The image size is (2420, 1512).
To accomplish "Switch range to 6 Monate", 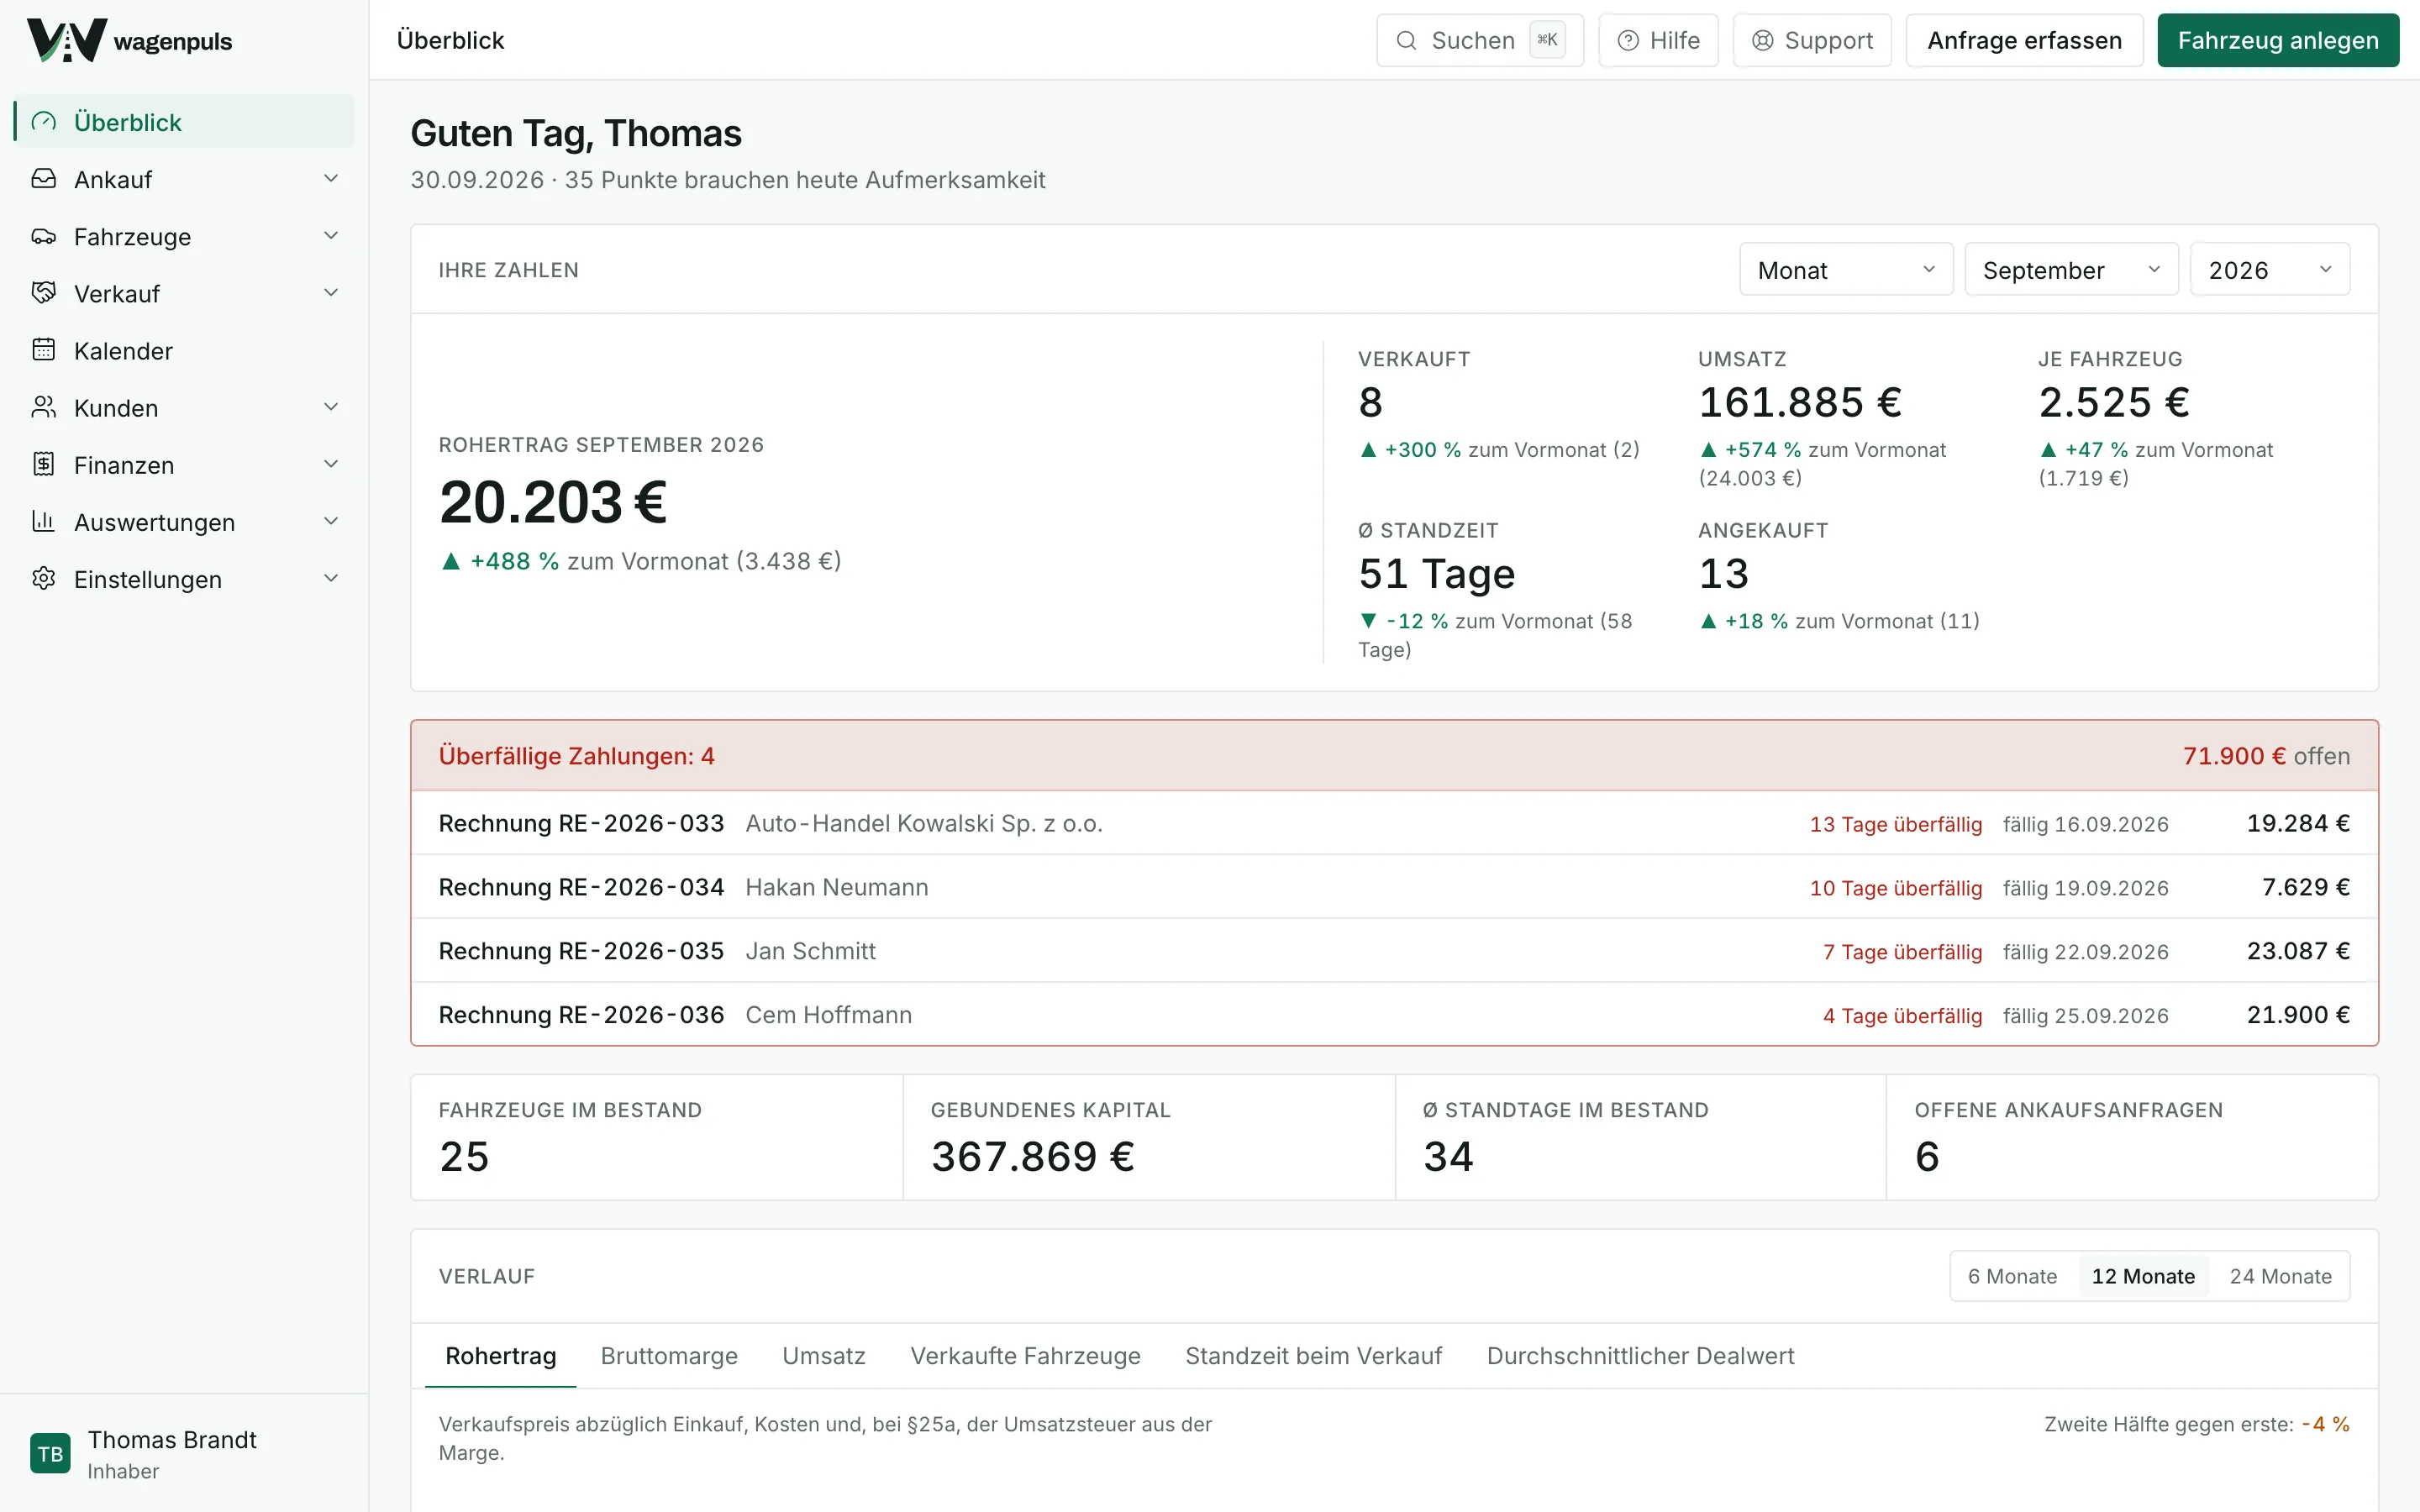I will (2012, 1276).
